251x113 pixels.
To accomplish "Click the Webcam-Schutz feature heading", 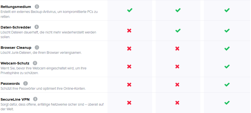I will tap(15, 63).
